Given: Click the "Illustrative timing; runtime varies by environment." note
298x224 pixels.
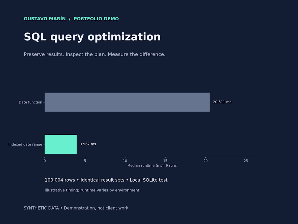Looking at the screenshot, I should (93, 190).
